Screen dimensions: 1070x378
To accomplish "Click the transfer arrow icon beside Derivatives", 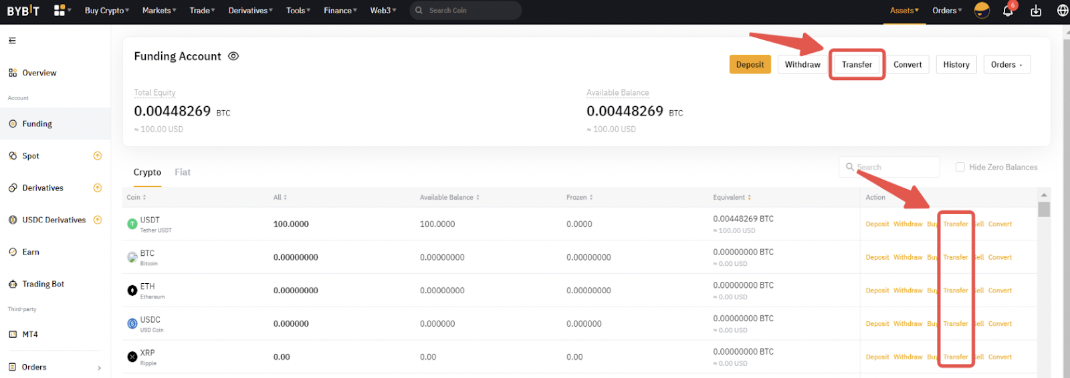I will (x=98, y=188).
